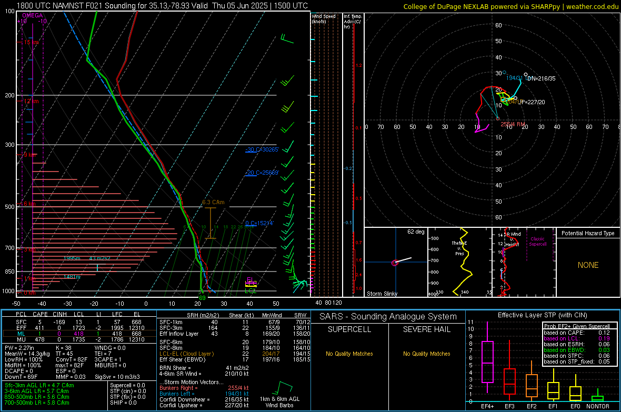Click the SHIP = 0.0 value
The width and height of the screenshot is (621, 412).
click(x=123, y=403)
